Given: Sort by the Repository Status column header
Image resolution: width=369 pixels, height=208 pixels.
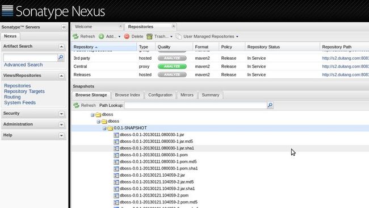Looking at the screenshot, I should pos(282,47).
